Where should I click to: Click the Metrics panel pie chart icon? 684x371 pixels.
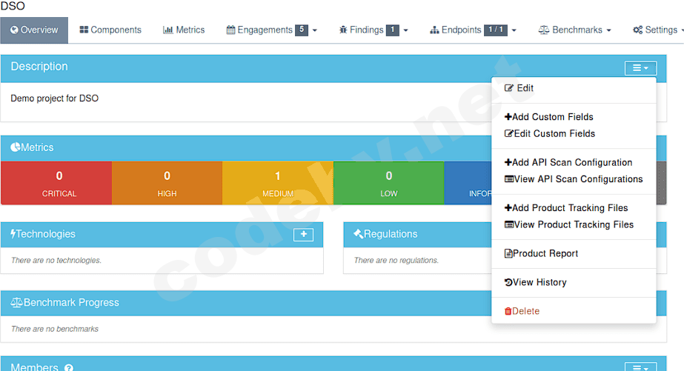coord(16,147)
